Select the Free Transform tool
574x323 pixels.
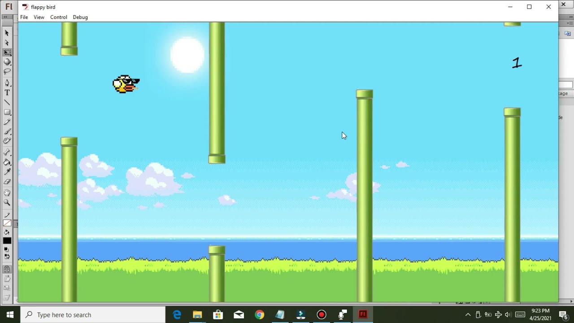click(7, 52)
